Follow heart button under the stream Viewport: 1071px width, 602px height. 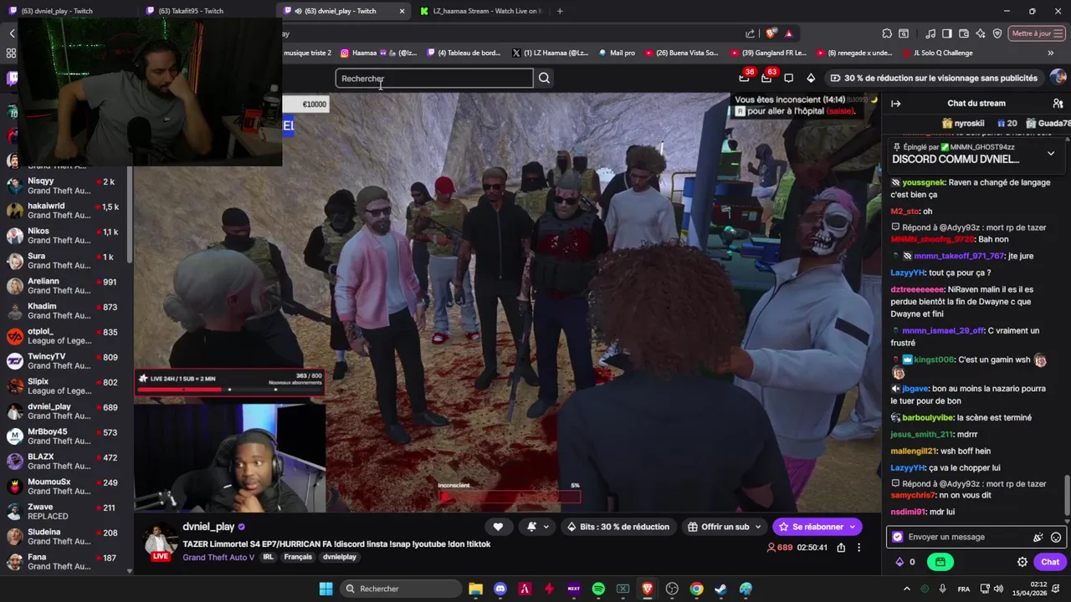click(x=498, y=527)
